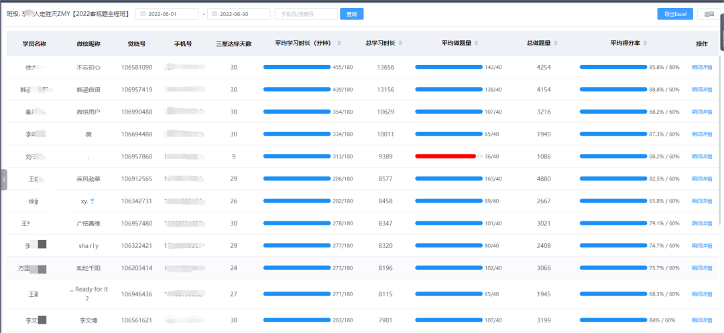Click the 88.8% / 60% score progress bar
This screenshot has width=724, height=333.
click(613, 90)
